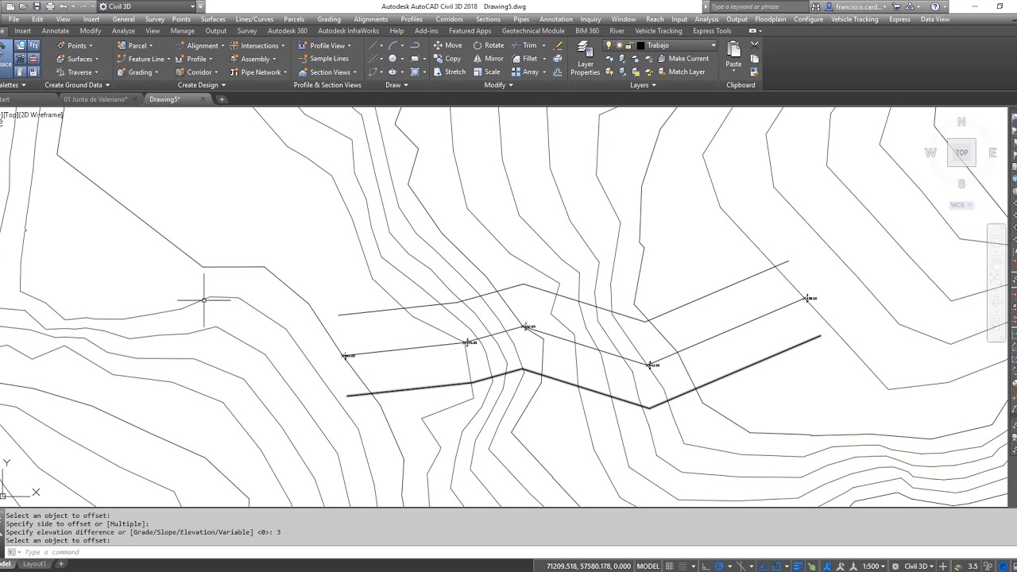Screen dimensions: 1017x572
Task: Select the Mirror tool
Action: [488, 58]
